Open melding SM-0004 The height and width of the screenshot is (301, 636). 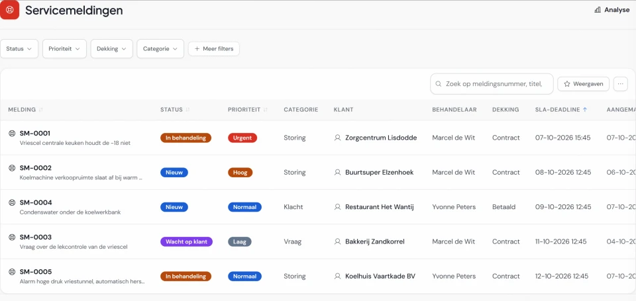point(36,202)
